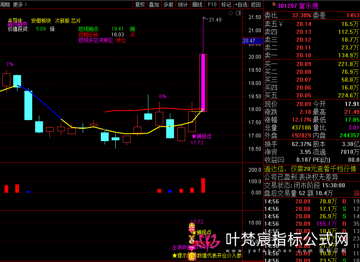
Task: Click the 总量 437186 value
Action: pos(301,127)
